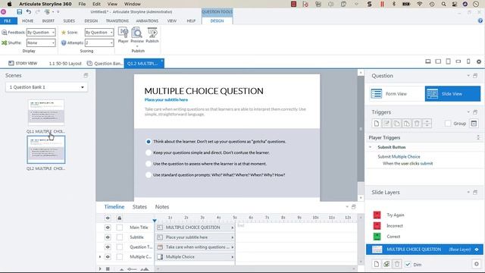Create a new trigger icon in Triggers panel
The height and width of the screenshot is (273, 485).
click(376, 124)
